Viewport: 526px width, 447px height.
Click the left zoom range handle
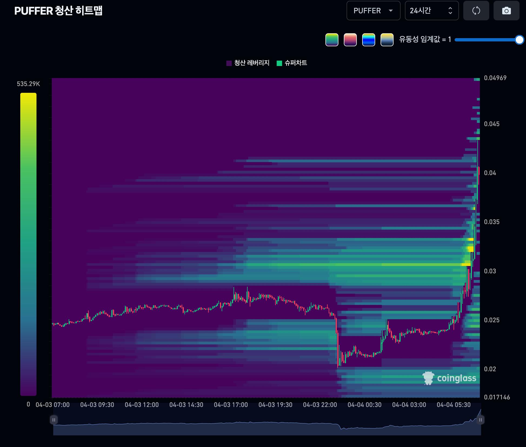pyautogui.click(x=54, y=420)
